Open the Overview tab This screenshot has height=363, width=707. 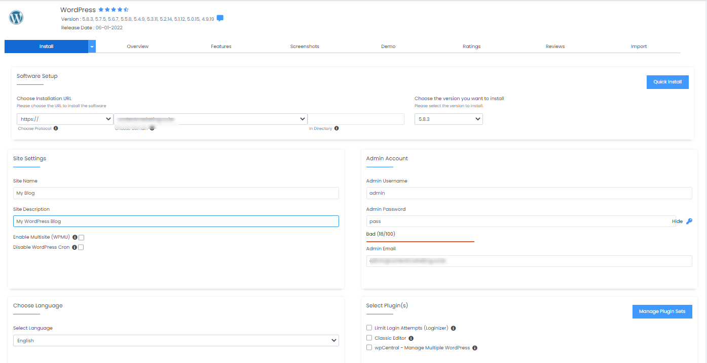coord(138,47)
